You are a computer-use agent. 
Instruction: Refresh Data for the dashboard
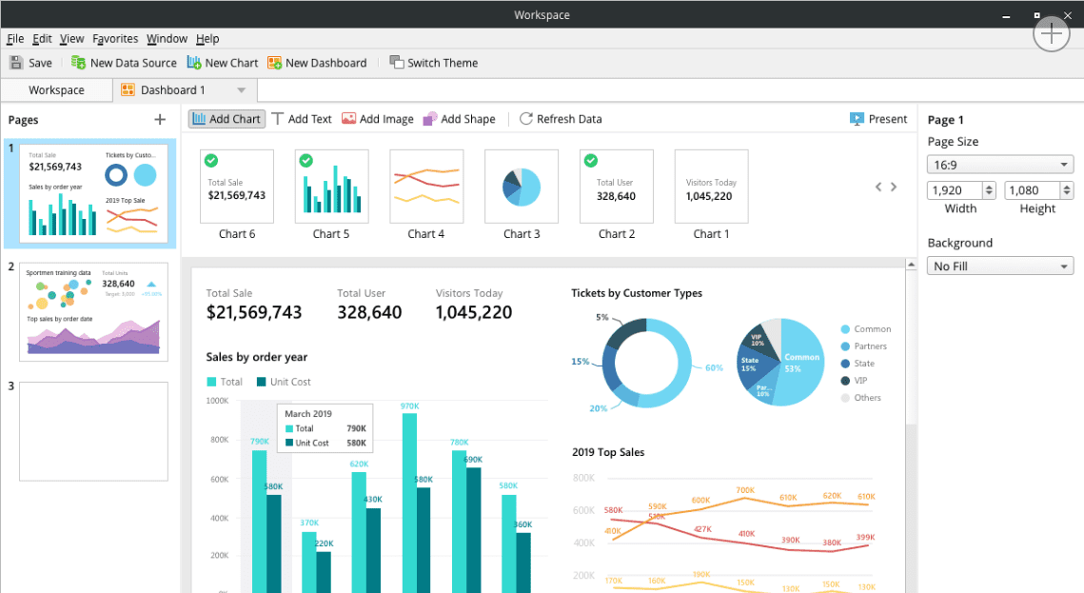click(x=561, y=118)
